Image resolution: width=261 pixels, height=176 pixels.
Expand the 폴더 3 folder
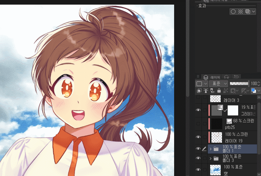210,159
